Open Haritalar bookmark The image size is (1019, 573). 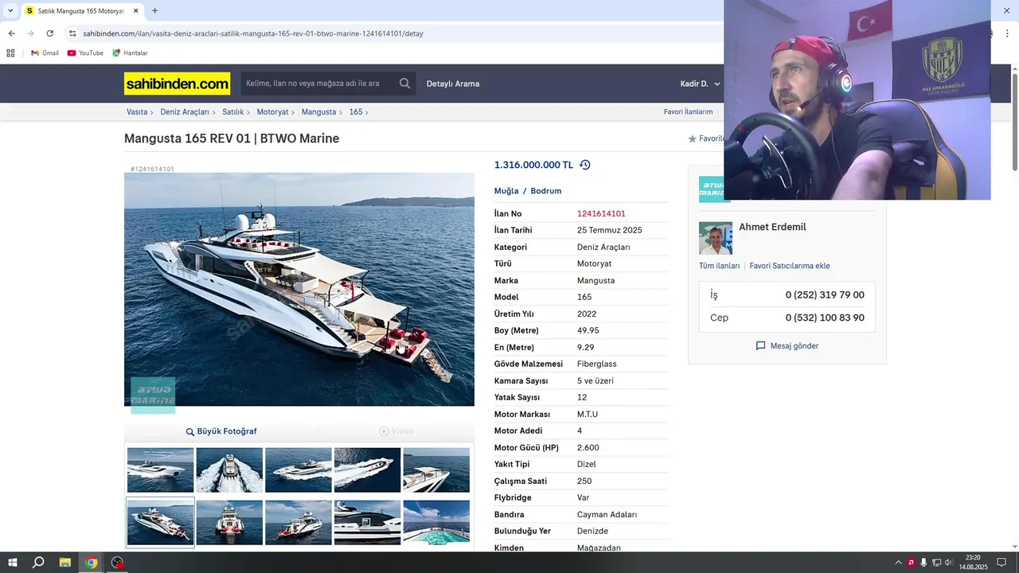click(130, 53)
